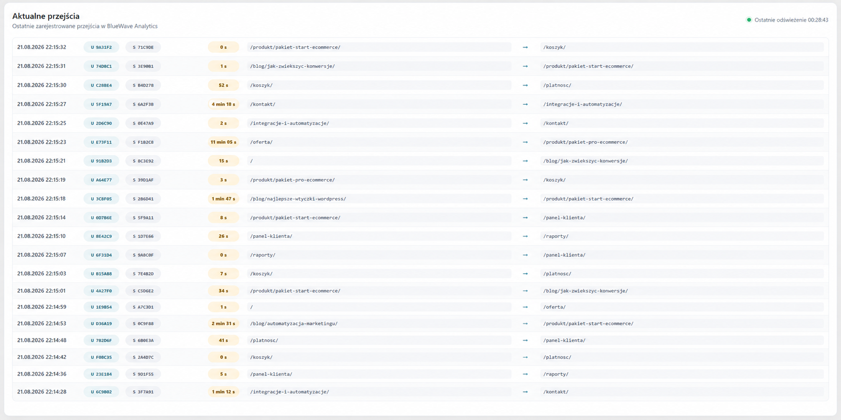Click user badge U E73F11
841x420 pixels.
coord(101,142)
